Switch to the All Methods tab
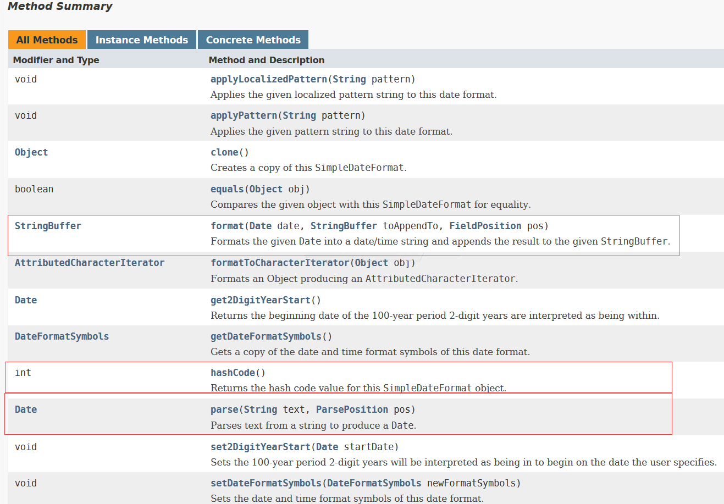Image resolution: width=724 pixels, height=504 pixels. point(47,40)
